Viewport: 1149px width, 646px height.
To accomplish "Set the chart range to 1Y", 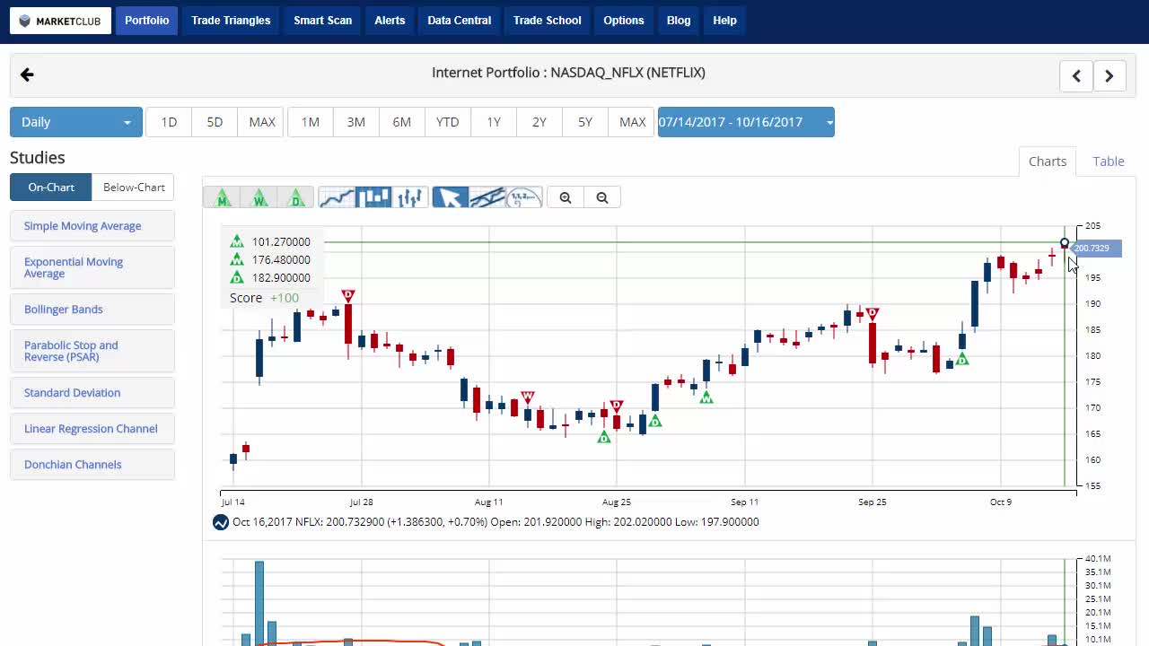I will (494, 122).
